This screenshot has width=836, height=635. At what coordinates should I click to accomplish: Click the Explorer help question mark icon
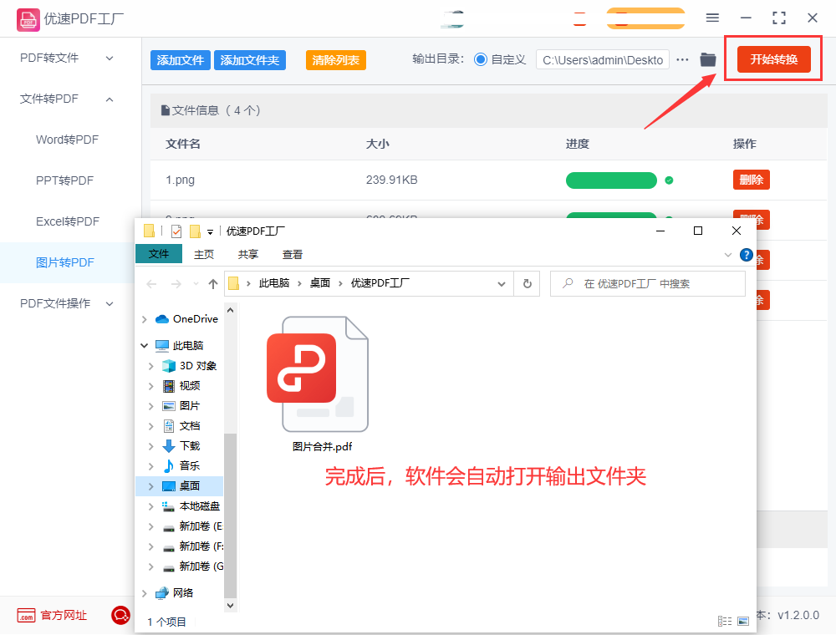click(747, 255)
